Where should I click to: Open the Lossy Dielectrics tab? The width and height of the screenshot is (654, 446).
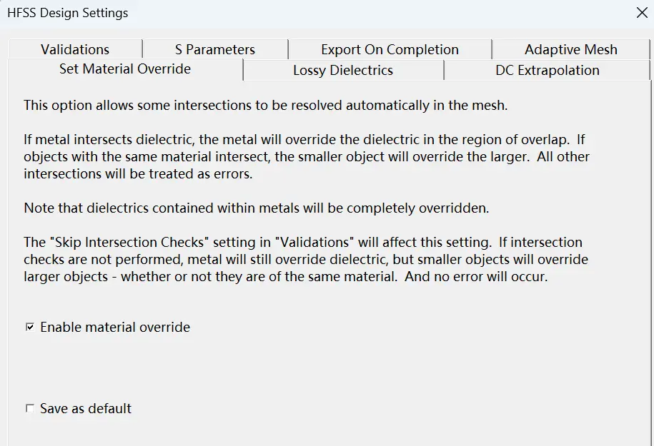(343, 70)
